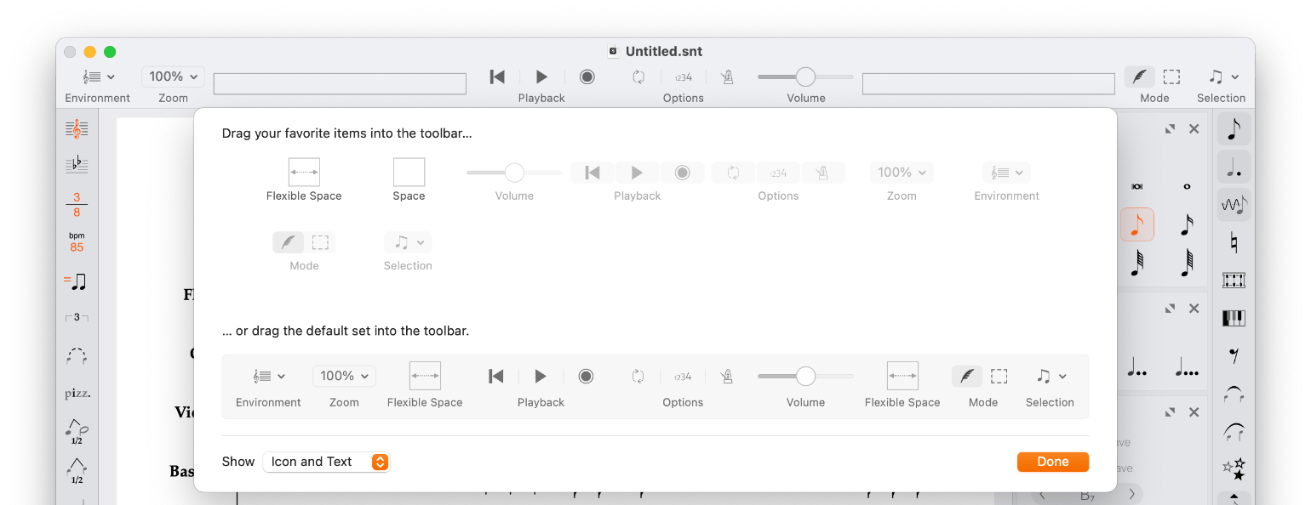1311x505 pixels.
Task: Click Environment item in favorite items area
Action: [1007, 173]
